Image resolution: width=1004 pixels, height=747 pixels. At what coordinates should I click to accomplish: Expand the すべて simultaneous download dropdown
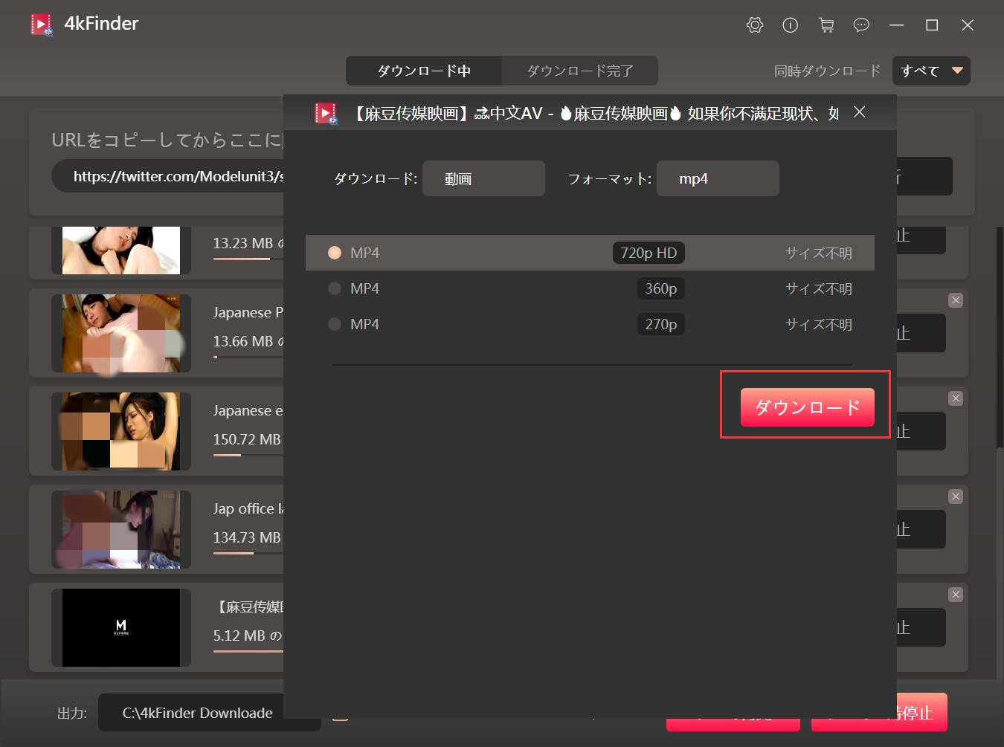point(931,71)
